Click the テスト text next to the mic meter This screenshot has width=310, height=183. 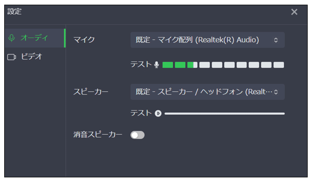pos(141,64)
